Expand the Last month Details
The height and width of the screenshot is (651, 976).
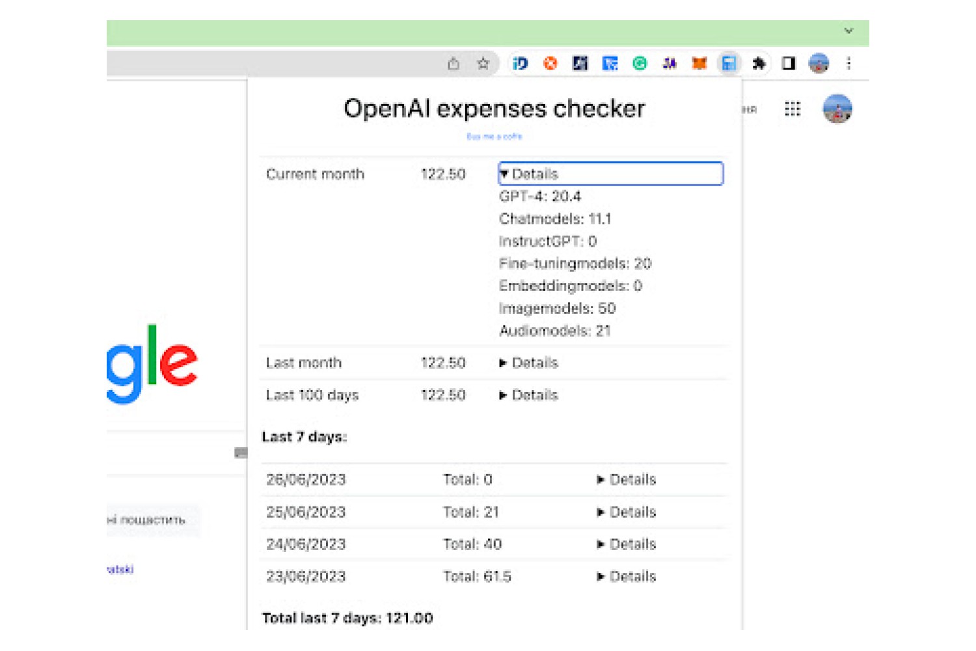click(x=529, y=363)
